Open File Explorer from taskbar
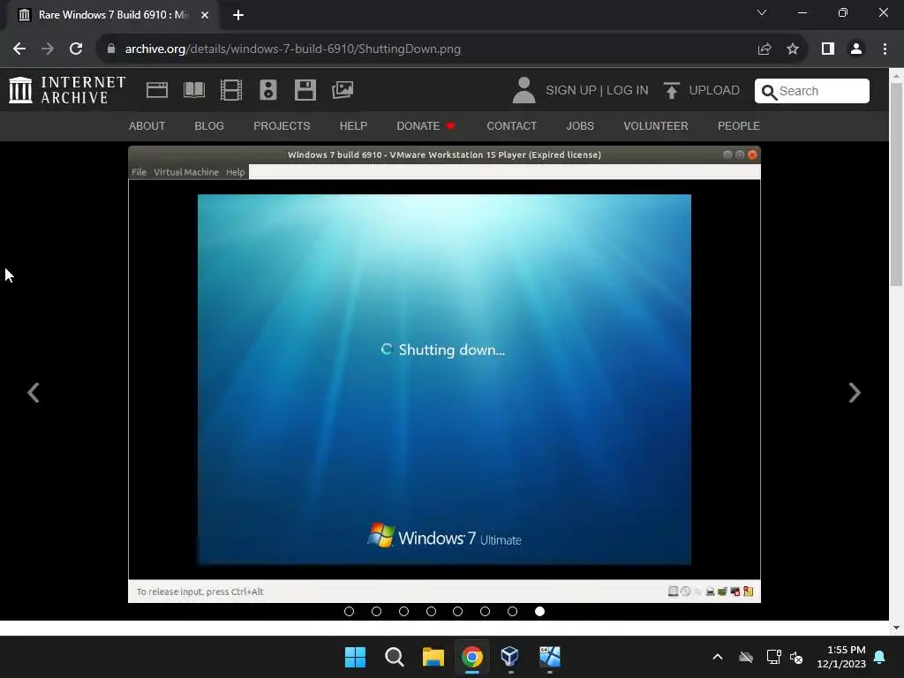The width and height of the screenshot is (904, 678). point(433,657)
